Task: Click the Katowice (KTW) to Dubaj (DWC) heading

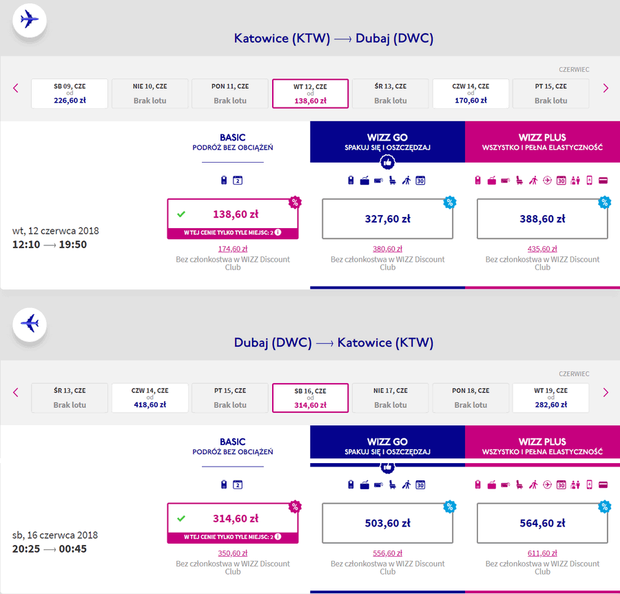Action: [333, 39]
